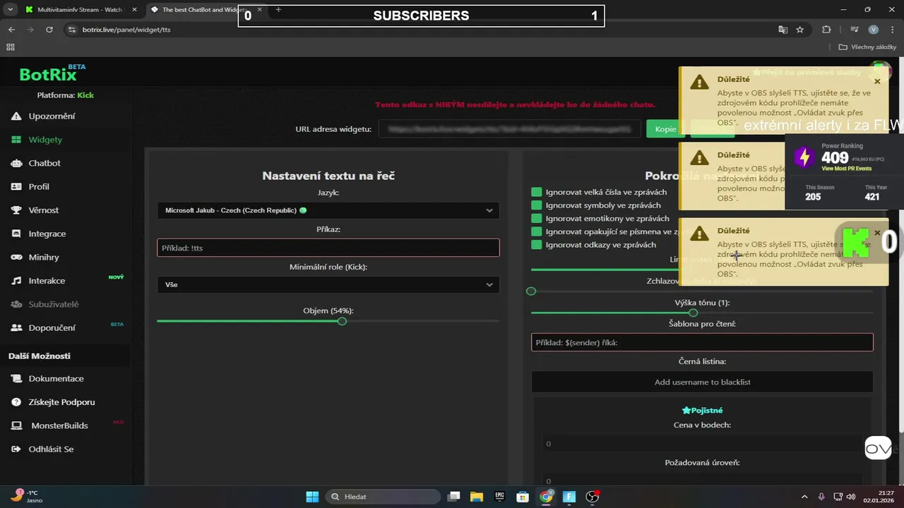Click the Šablona pro čtení input field
This screenshot has height=508, width=904.
click(702, 342)
